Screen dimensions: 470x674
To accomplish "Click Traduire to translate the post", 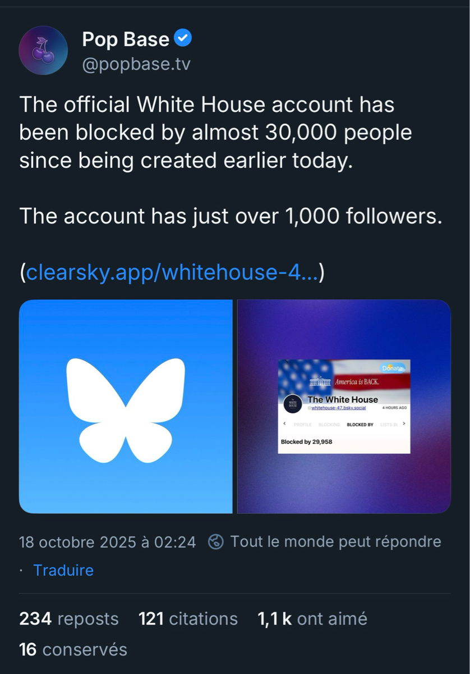I will [63, 570].
